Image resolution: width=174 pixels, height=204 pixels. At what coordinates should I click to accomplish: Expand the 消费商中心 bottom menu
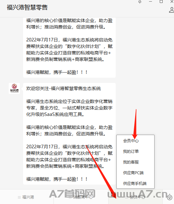81,197
